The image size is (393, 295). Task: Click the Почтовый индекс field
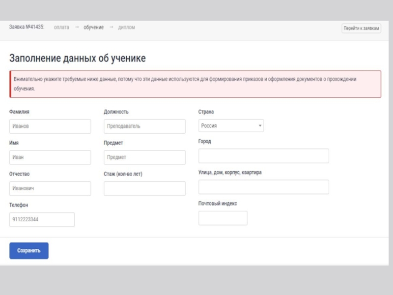click(x=223, y=218)
